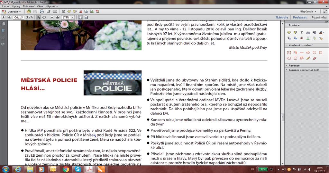
Task: Activate the Select tool arrow cursor
Action: point(38,17)
